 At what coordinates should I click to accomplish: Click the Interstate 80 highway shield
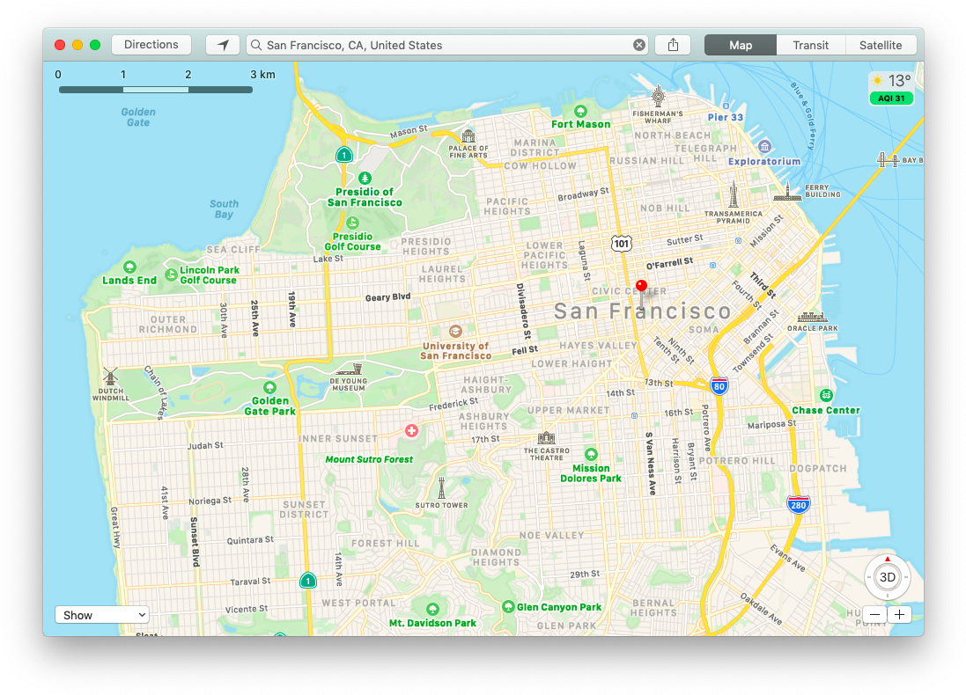coord(719,386)
